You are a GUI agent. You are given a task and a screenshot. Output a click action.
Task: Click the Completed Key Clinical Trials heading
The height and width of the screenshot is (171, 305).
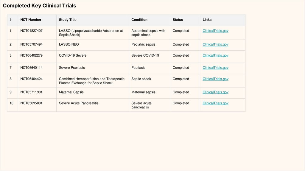pos(39,6)
